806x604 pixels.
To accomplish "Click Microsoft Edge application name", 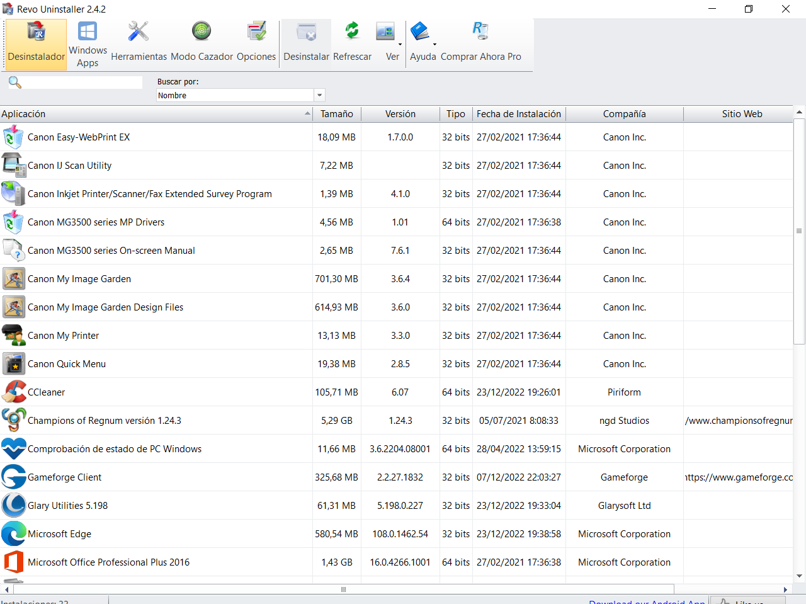I will pyautogui.click(x=59, y=534).
